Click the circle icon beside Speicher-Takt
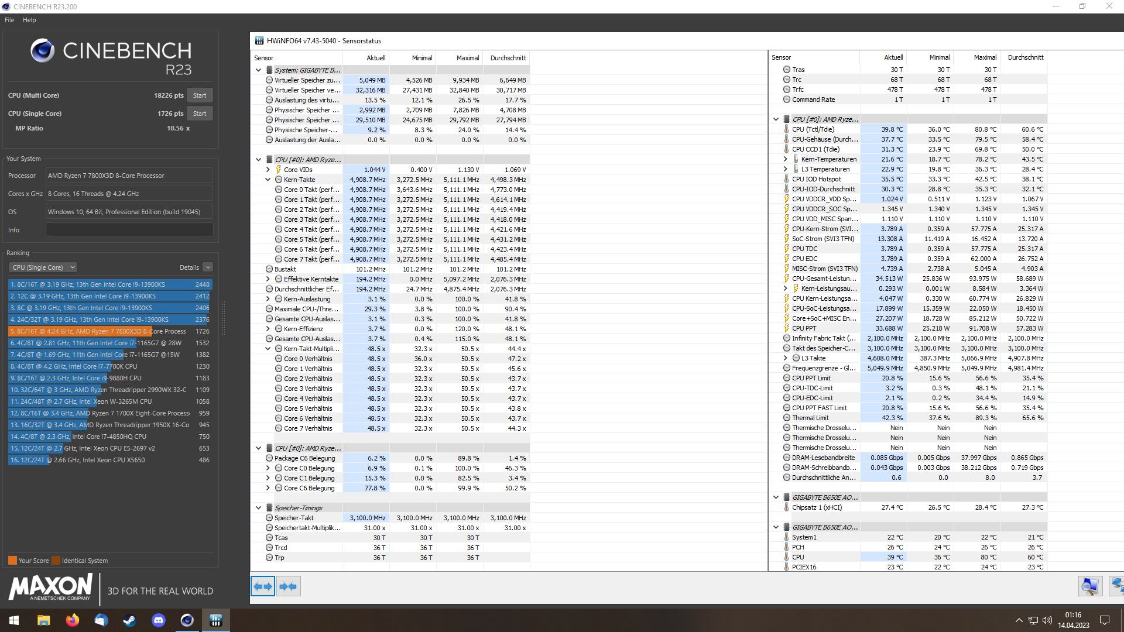 click(269, 518)
